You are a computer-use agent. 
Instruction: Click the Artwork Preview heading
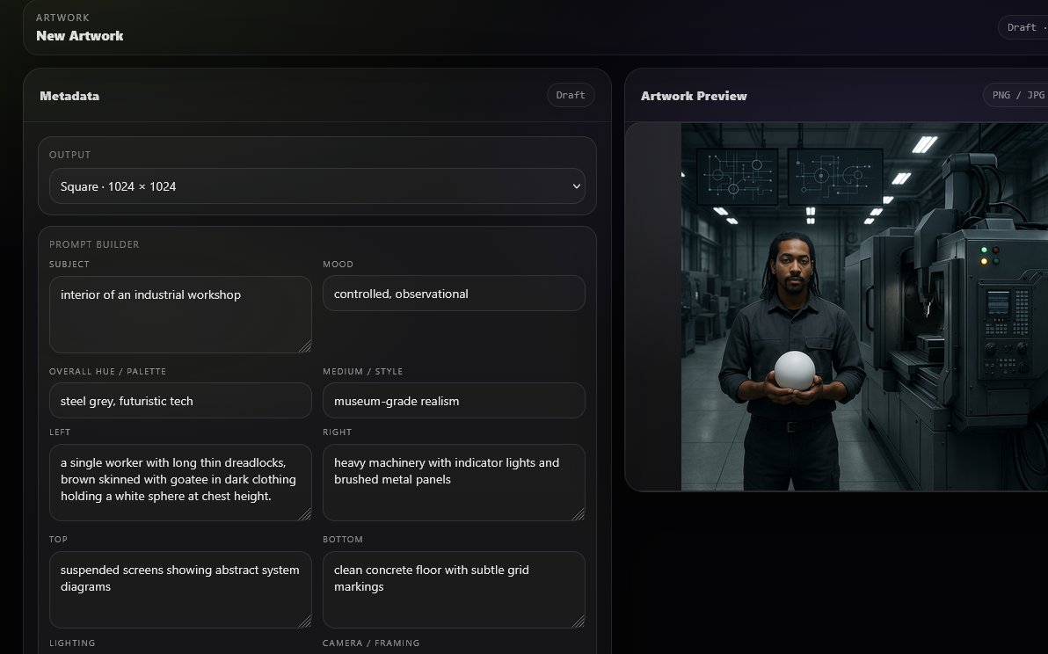point(694,96)
